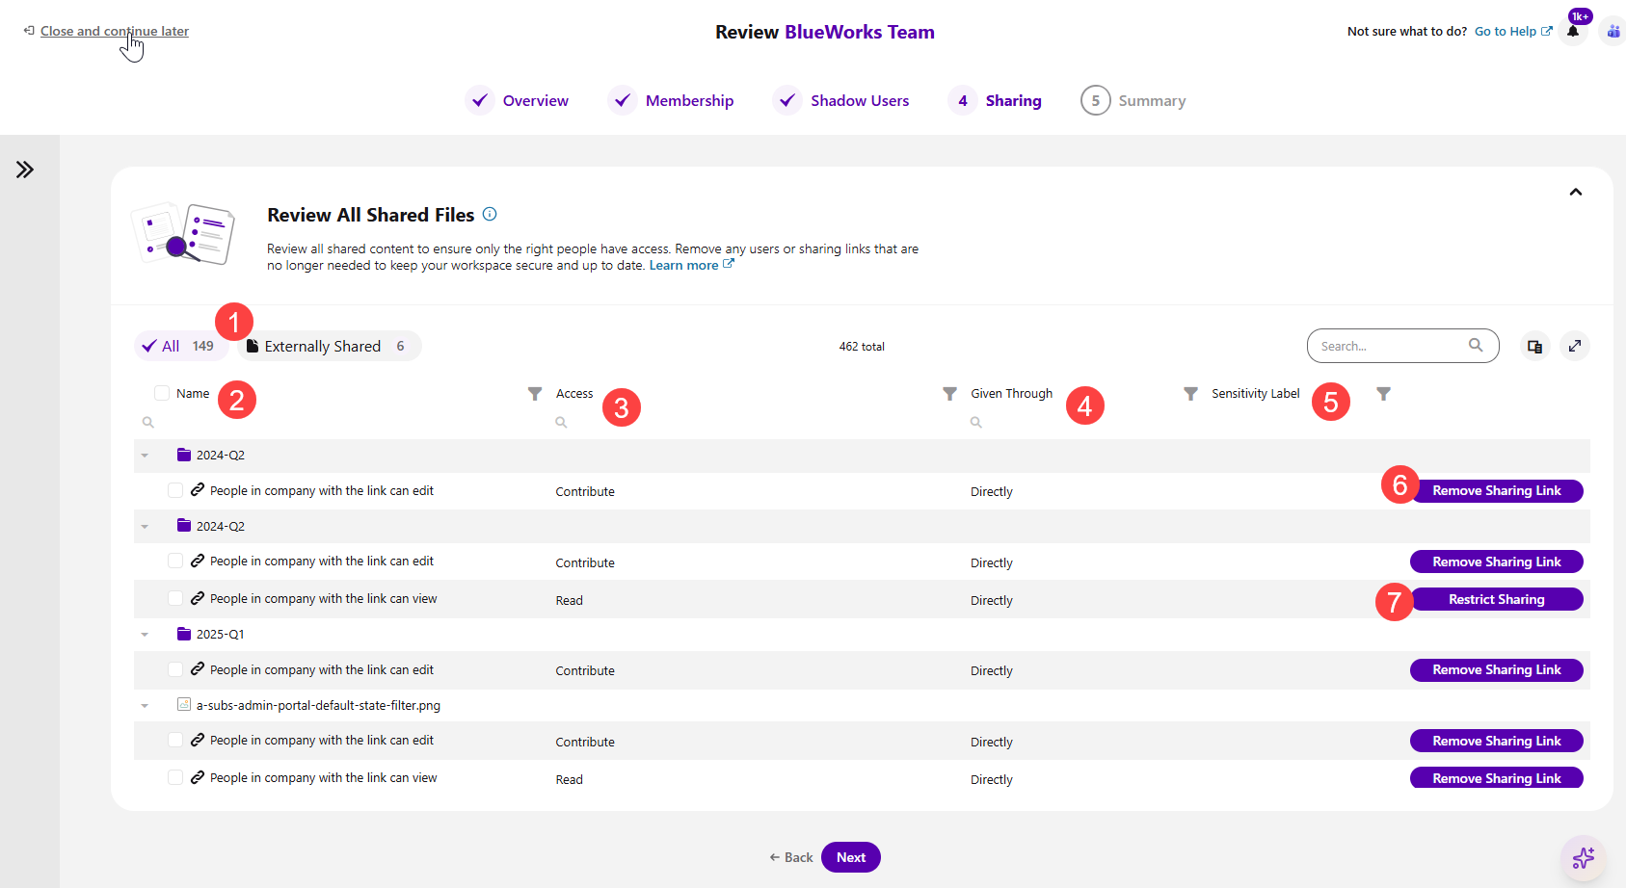Check the 2025-Q1 can edit row checkbox
The image size is (1626, 888).
pyautogui.click(x=175, y=669)
